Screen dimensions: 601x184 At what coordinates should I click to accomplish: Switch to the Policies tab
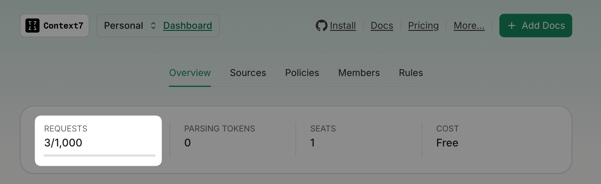pos(302,73)
